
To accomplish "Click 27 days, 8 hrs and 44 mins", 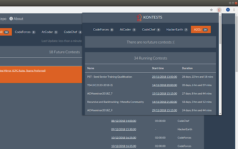I will [197, 93].
